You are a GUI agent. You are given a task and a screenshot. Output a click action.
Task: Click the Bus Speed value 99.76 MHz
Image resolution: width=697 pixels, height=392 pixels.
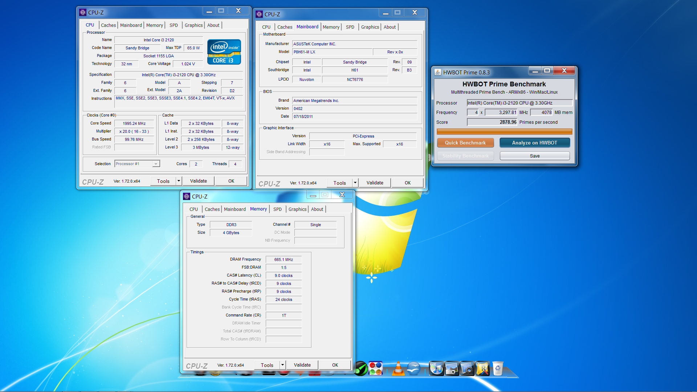point(134,139)
